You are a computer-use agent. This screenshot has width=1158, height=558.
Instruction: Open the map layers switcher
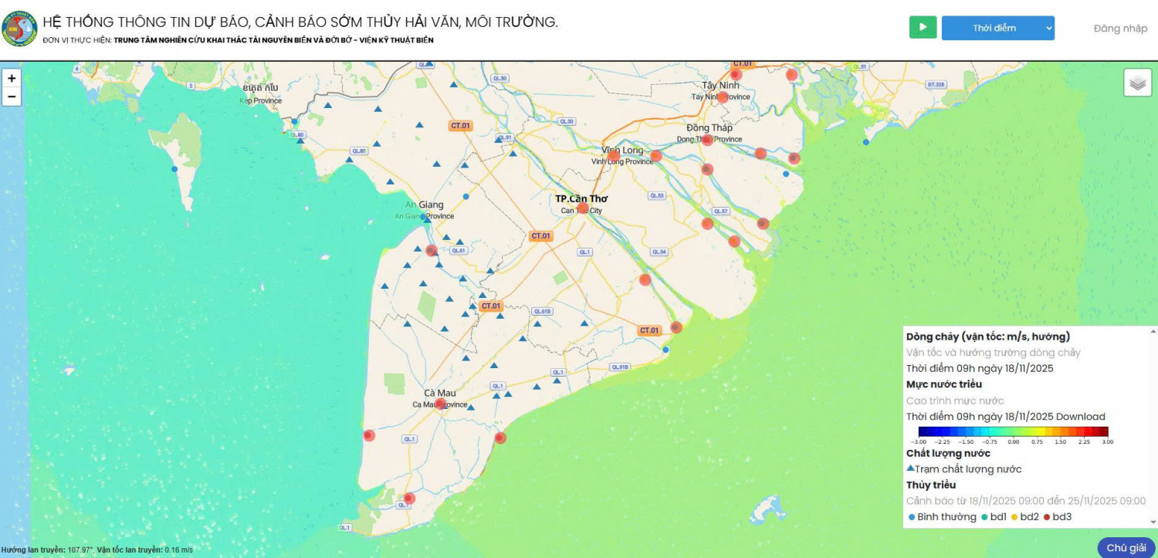(1137, 83)
